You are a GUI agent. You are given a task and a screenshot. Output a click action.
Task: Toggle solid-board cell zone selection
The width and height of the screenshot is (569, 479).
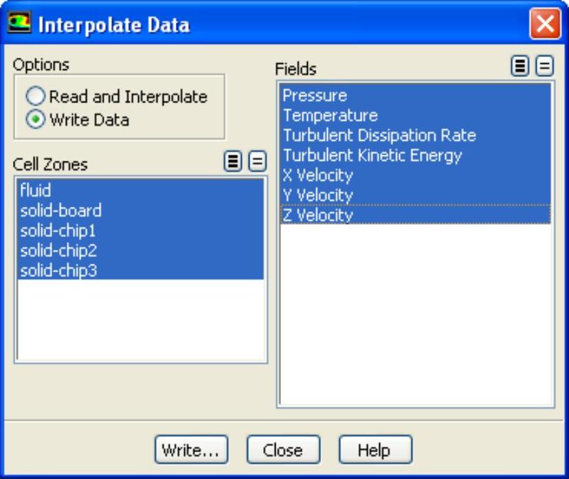(60, 210)
